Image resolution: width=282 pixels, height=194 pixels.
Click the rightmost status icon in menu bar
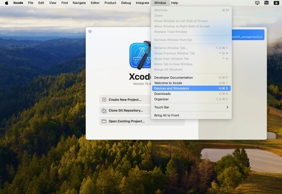[x=275, y=3]
